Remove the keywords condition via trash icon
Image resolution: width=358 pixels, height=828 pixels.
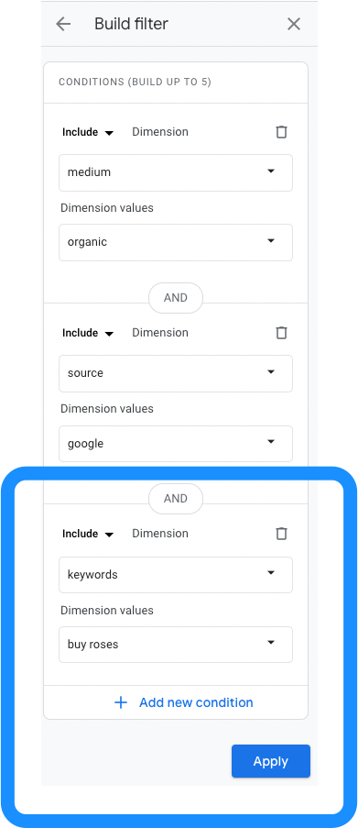coord(282,534)
